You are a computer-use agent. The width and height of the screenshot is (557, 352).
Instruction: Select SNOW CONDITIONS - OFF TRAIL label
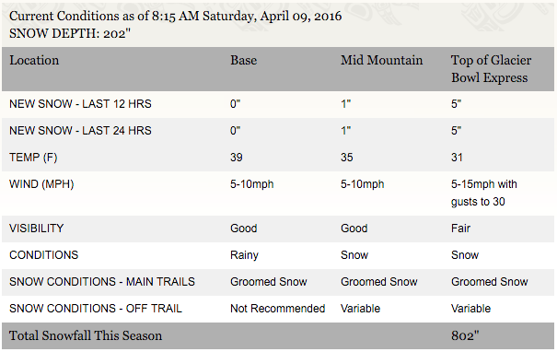(x=96, y=309)
